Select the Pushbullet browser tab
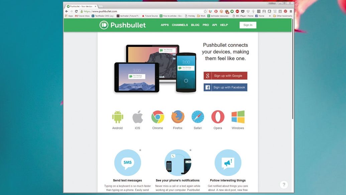346x195 pixels. coord(81,6)
